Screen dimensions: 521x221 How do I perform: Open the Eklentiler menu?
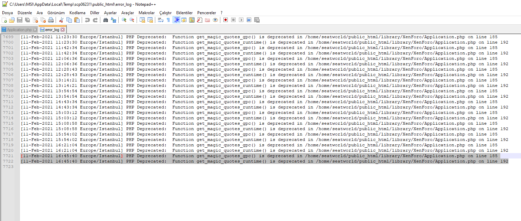pos(184,13)
